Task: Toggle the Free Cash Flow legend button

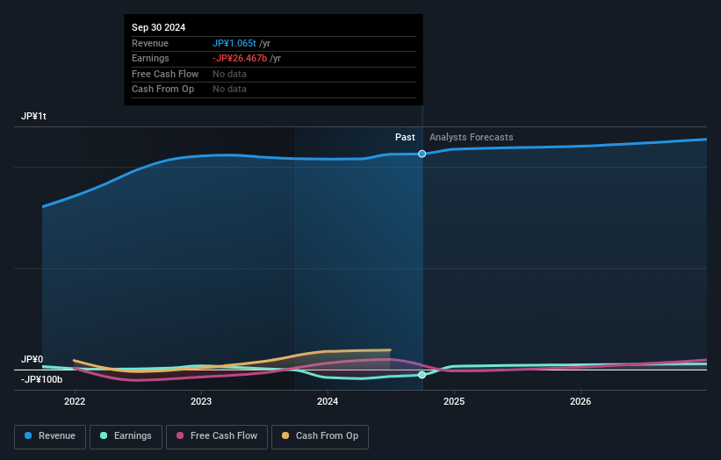Action: (x=217, y=436)
